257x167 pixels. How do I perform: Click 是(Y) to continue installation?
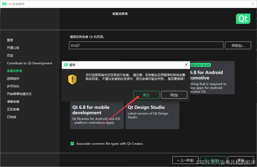point(146,95)
